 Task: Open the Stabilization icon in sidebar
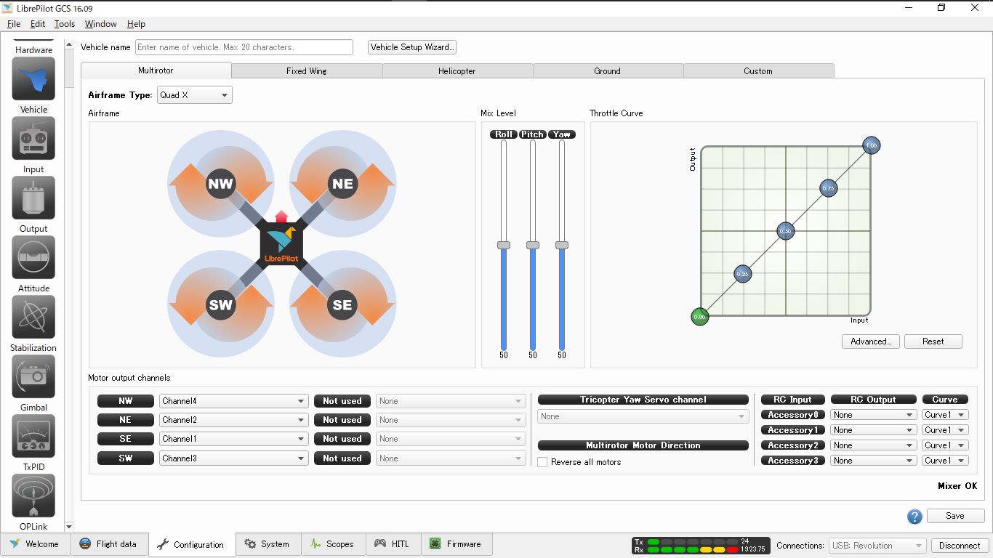pos(33,317)
